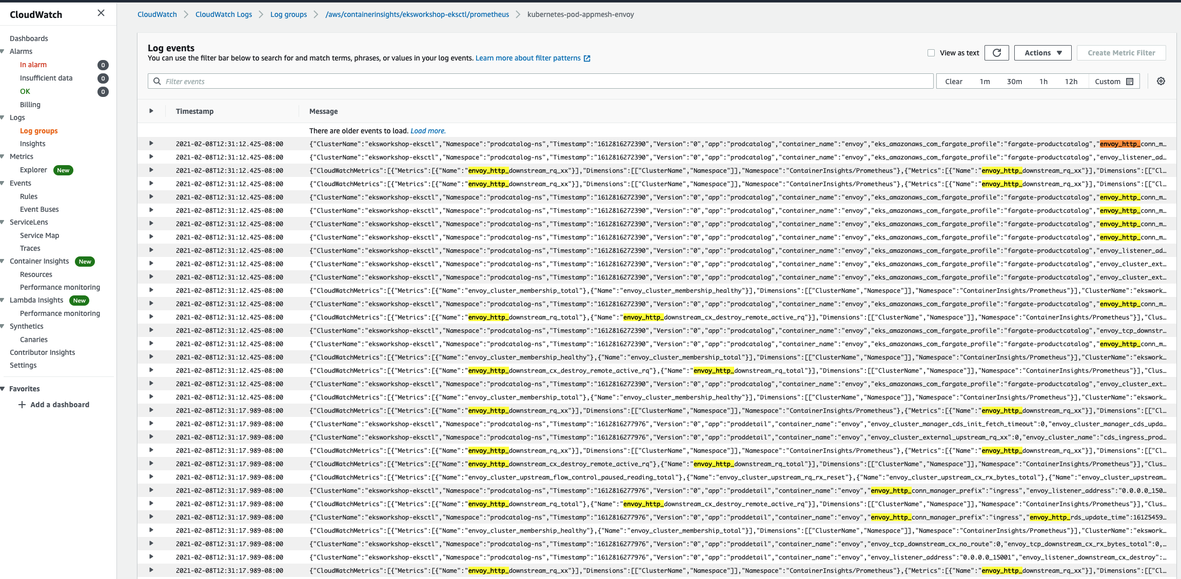The image size is (1181, 579).
Task: Select 12h time range
Action: [1071, 82]
